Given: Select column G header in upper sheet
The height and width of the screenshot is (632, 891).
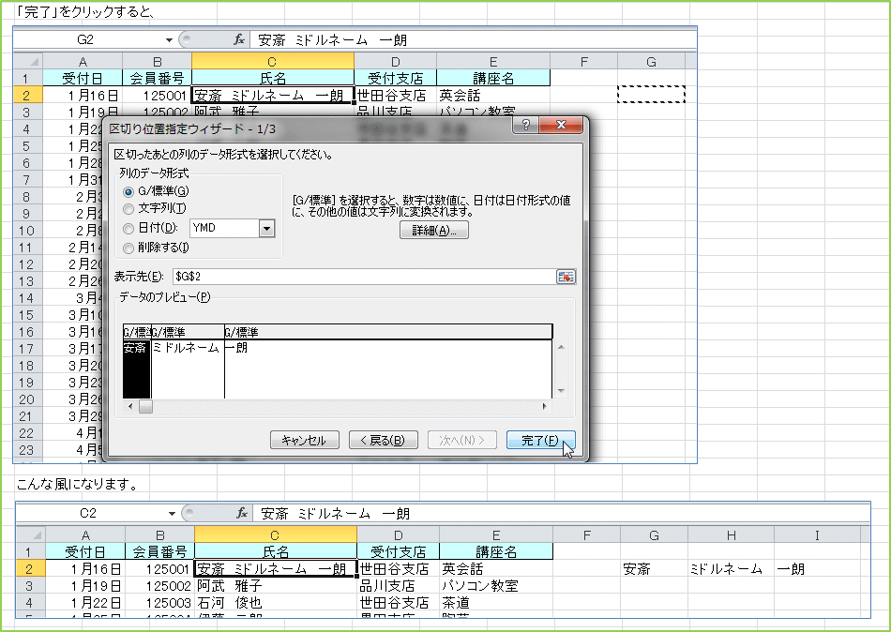Looking at the screenshot, I should [651, 61].
